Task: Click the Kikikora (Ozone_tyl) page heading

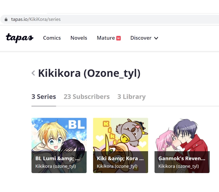Action: [x=89, y=73]
